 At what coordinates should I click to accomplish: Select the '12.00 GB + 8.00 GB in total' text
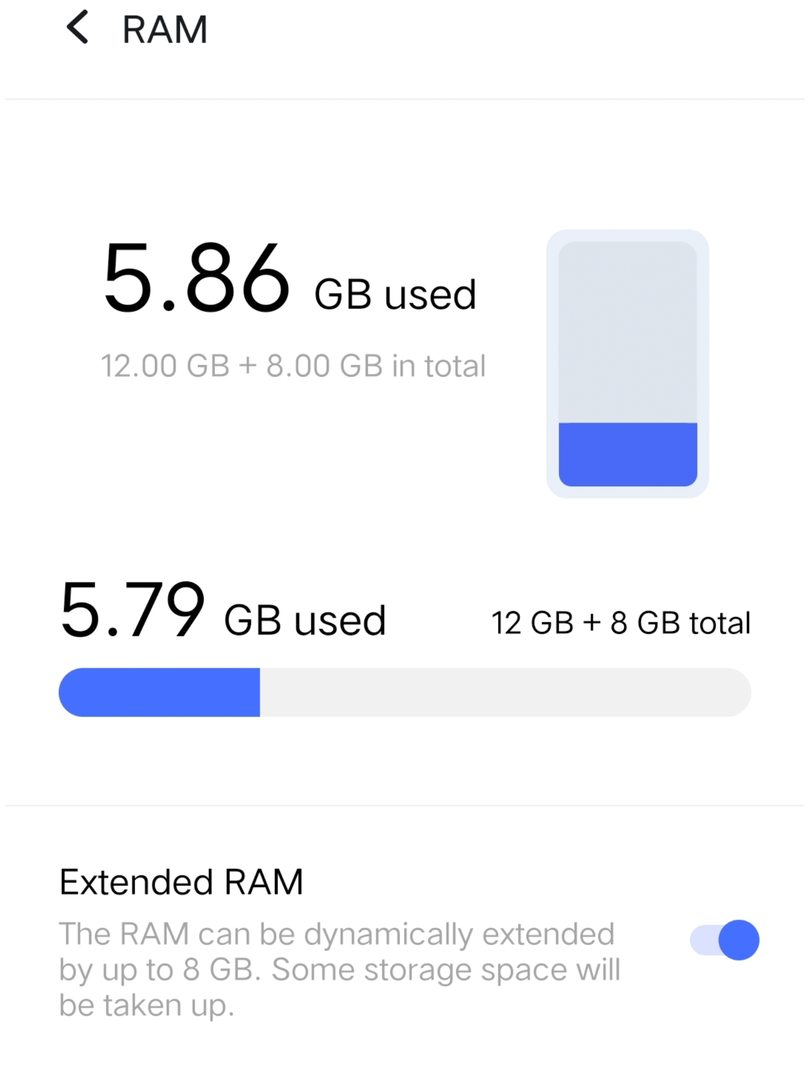coord(293,366)
